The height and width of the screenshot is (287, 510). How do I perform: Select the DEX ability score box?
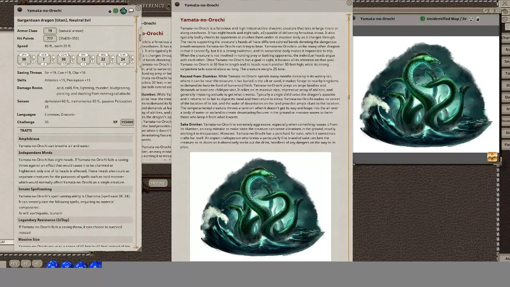[x=44, y=59]
